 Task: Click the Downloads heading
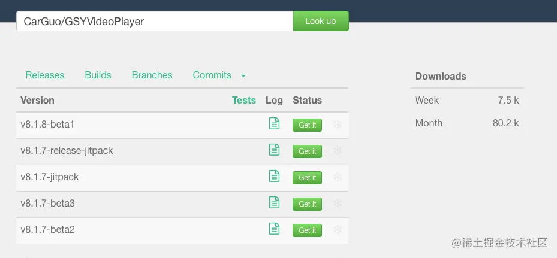tap(441, 76)
